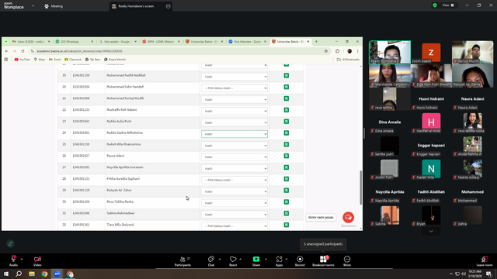Image resolution: width=497 pixels, height=279 pixels.
Task: Open YouTube bookmark
Action: [23, 60]
